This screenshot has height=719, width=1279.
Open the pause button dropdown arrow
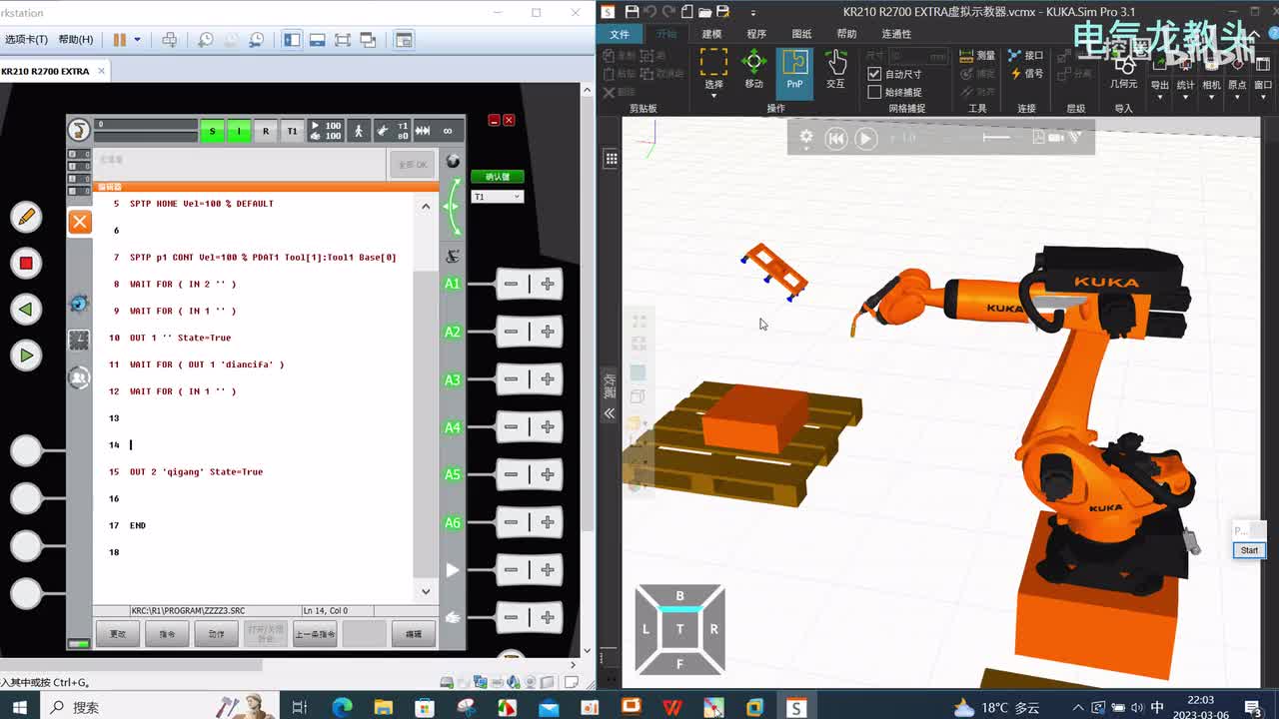click(x=137, y=40)
